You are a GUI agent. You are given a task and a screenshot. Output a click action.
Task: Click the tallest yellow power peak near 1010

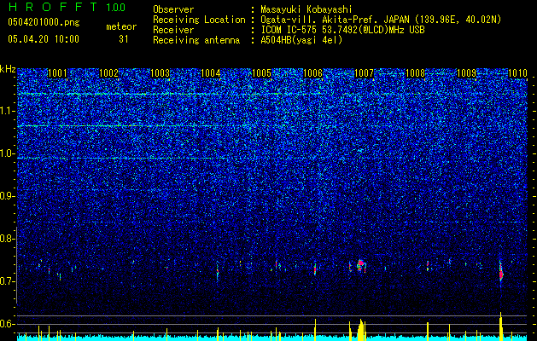500,326
